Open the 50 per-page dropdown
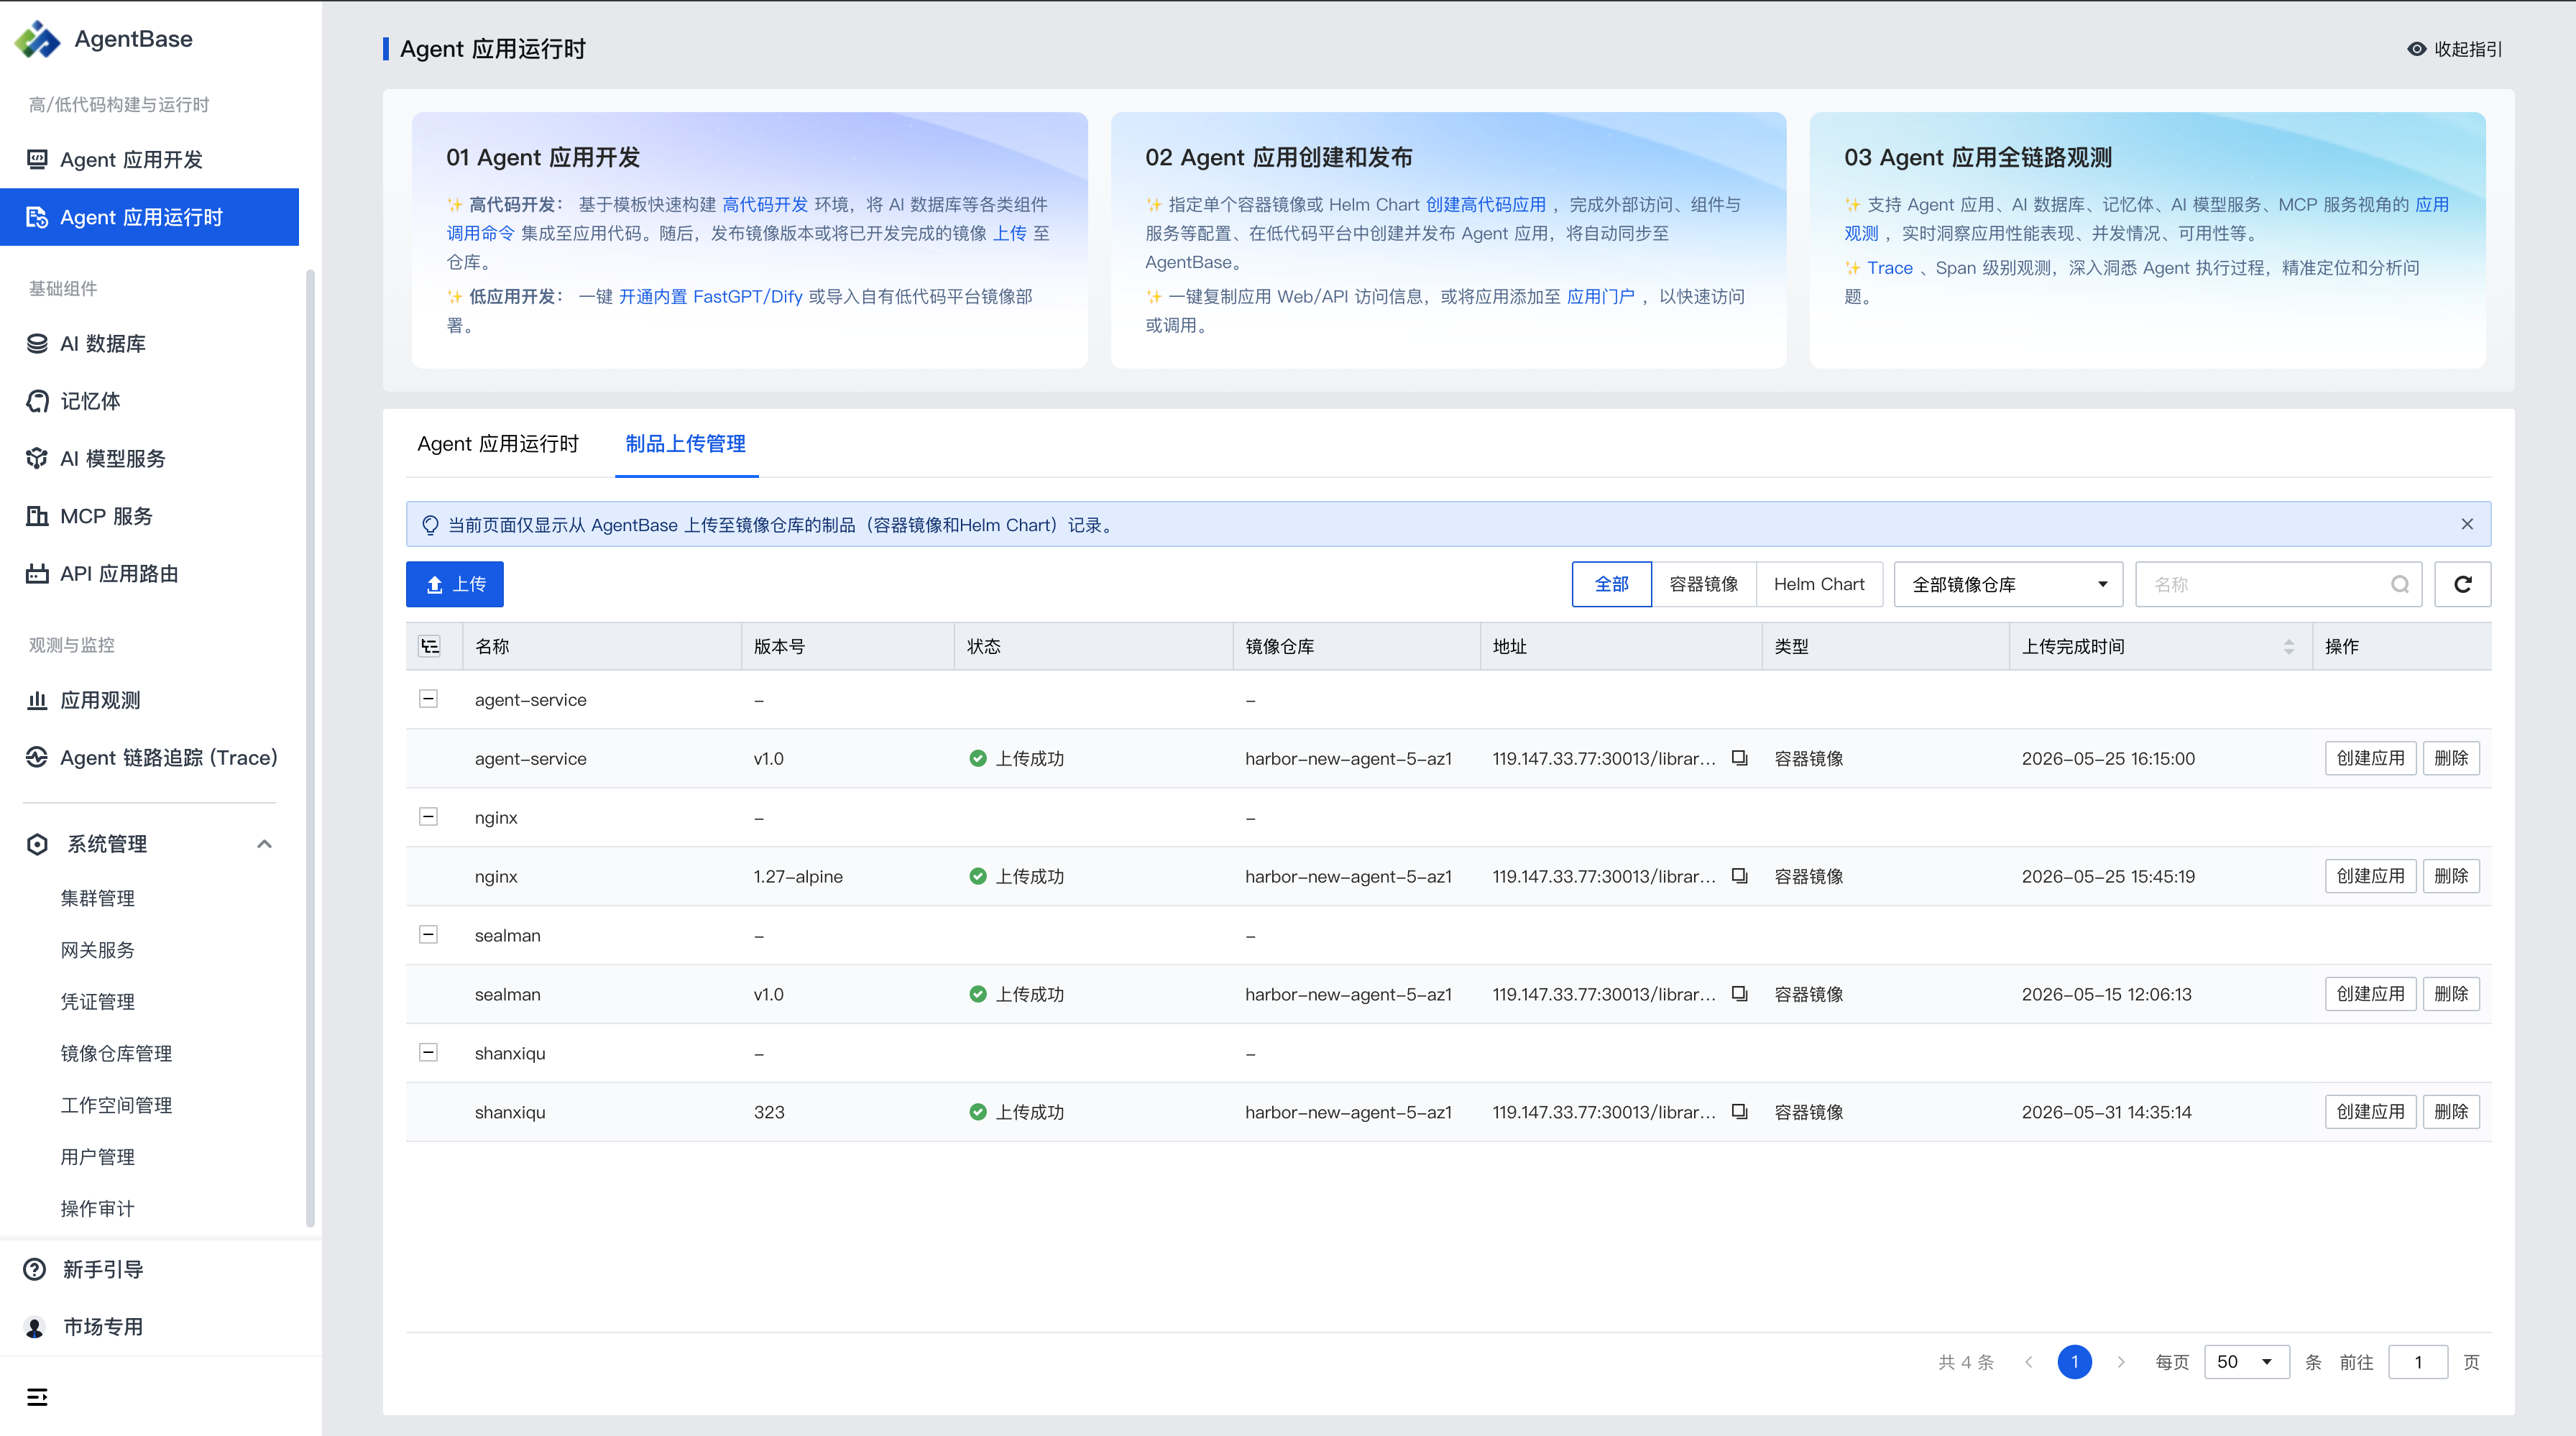Viewport: 2576px width, 1436px height. pos(2247,1362)
